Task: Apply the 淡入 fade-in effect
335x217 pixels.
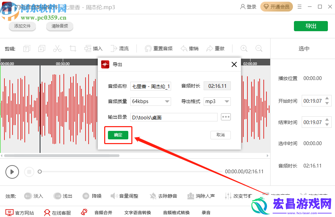Action: (34, 196)
